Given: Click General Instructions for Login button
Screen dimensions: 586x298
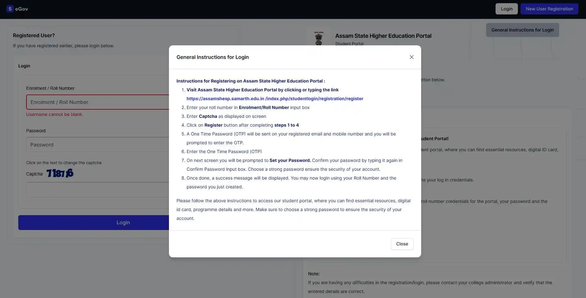Looking at the screenshot, I should click(522, 30).
